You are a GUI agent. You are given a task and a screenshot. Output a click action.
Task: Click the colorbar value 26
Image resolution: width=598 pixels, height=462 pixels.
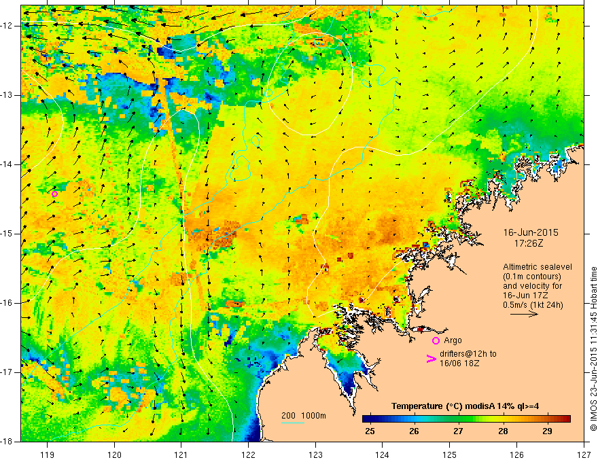tap(414, 431)
